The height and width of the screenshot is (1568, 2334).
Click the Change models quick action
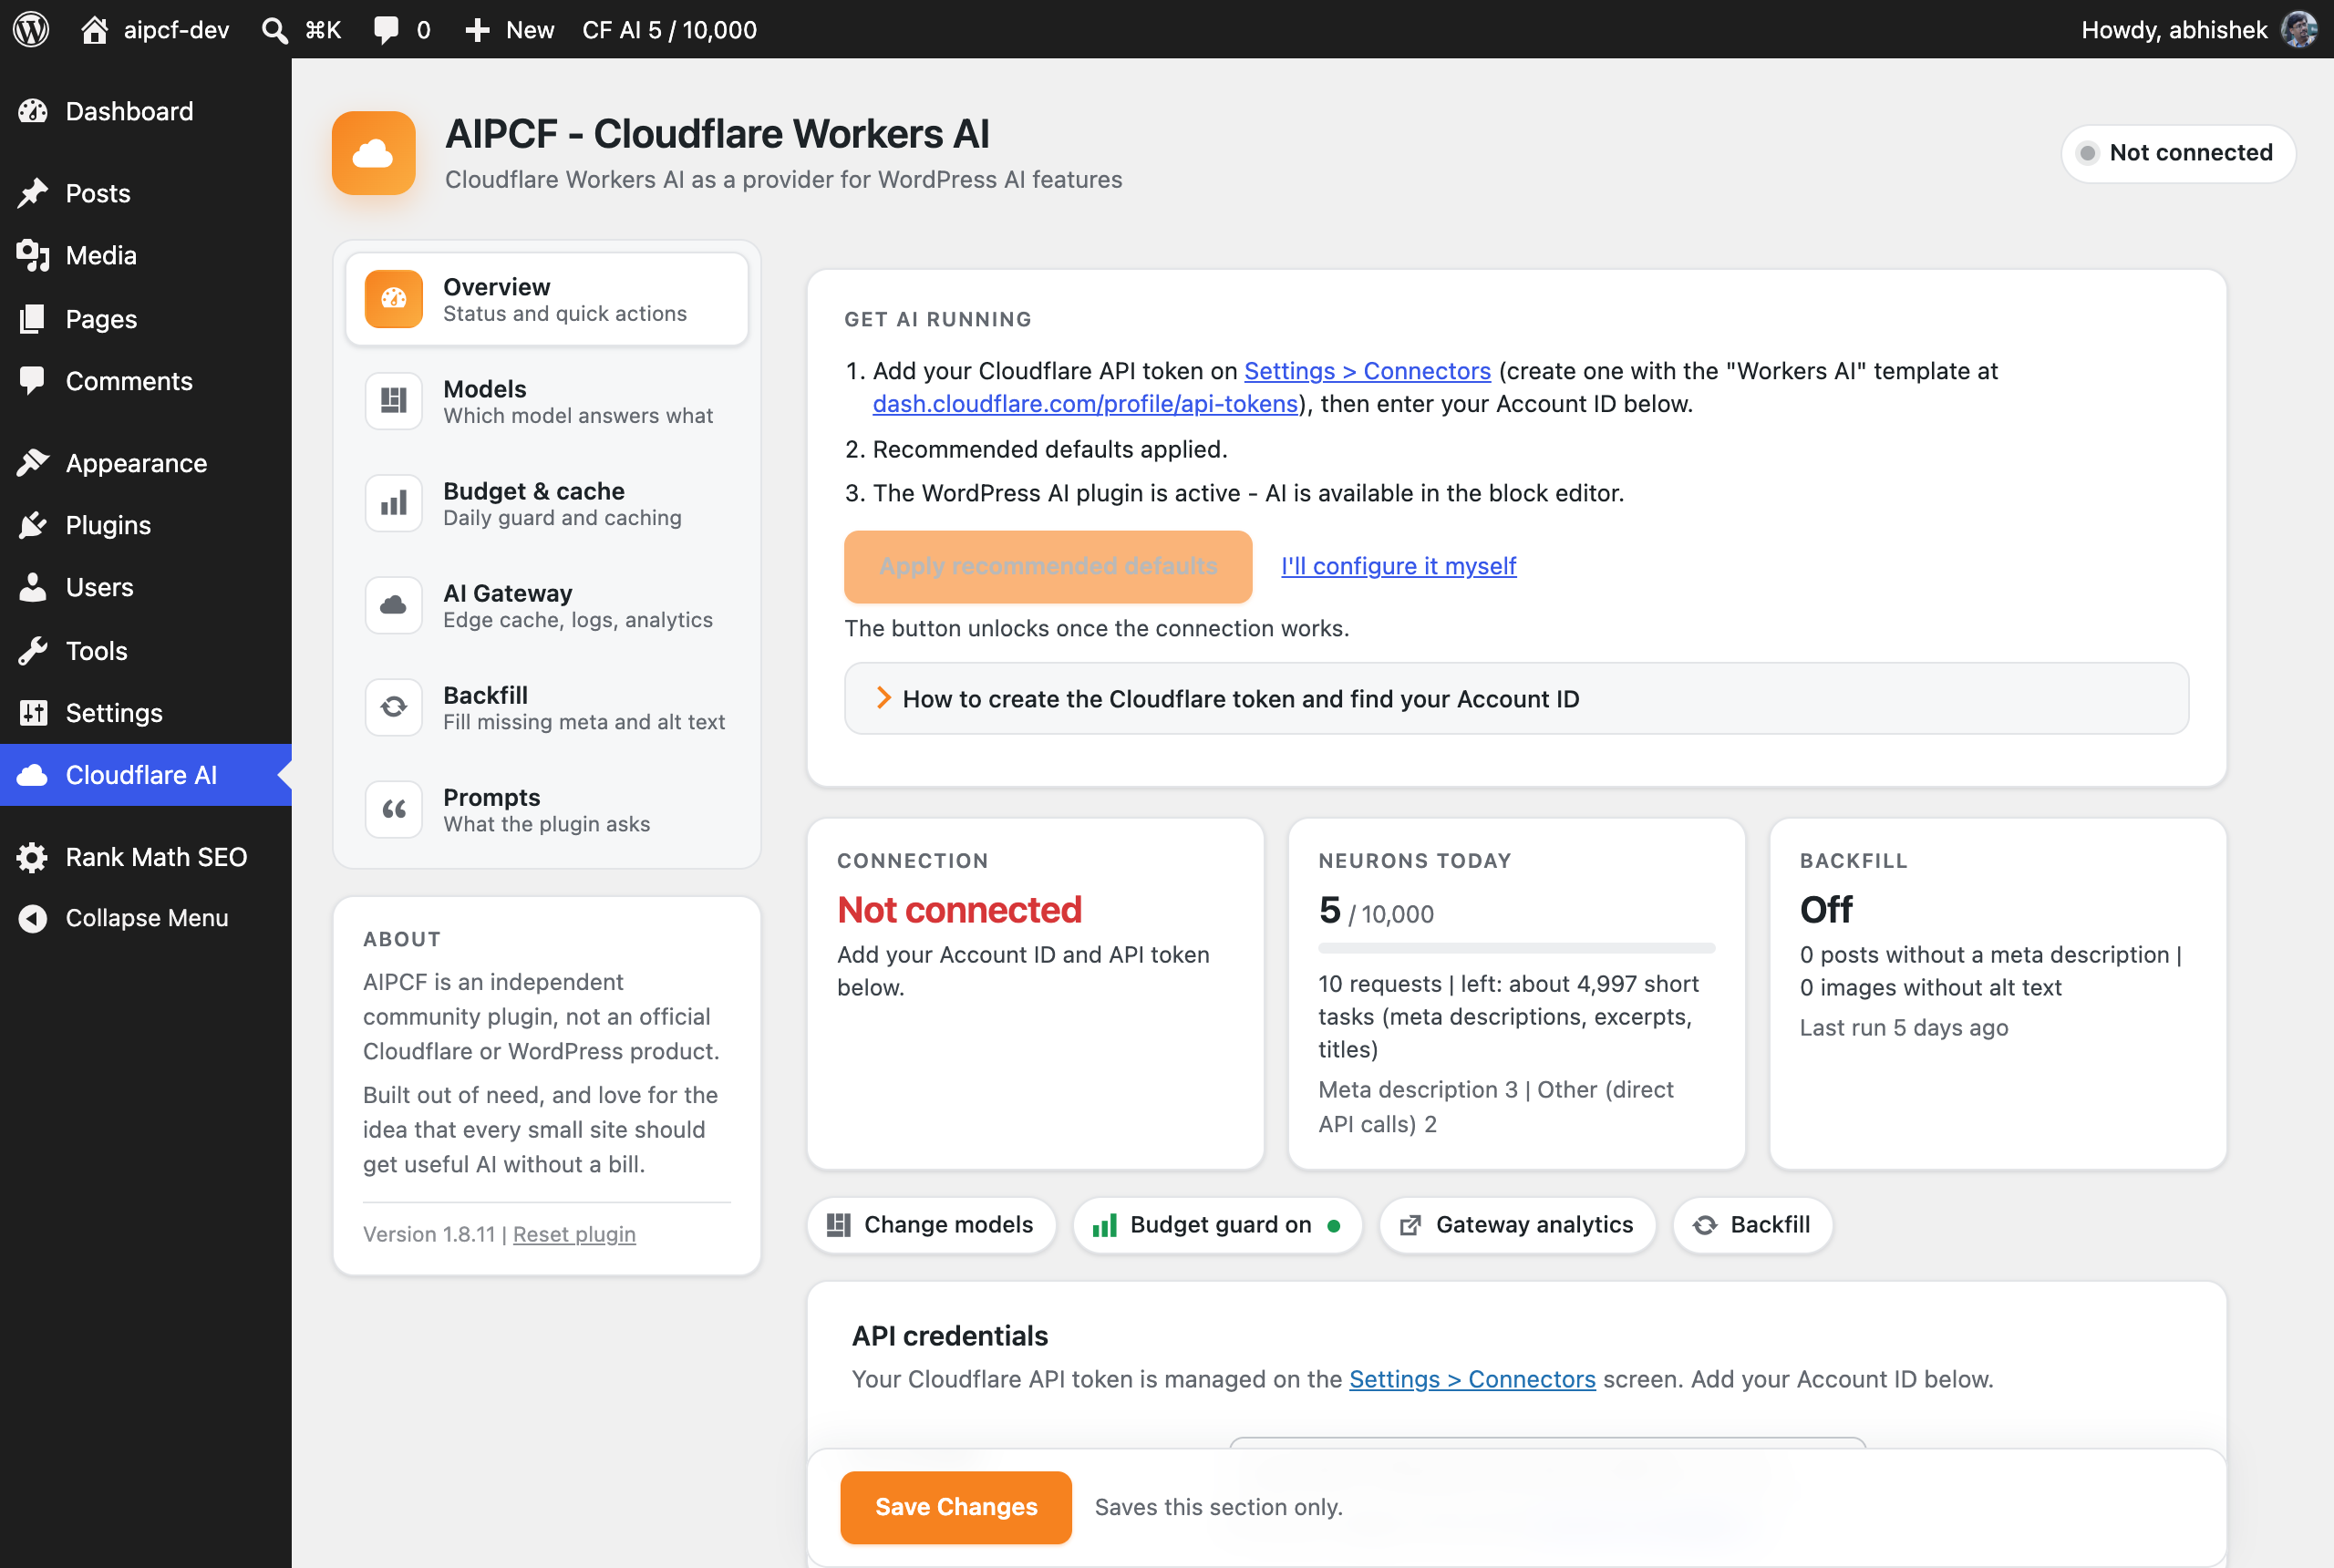click(x=932, y=1225)
